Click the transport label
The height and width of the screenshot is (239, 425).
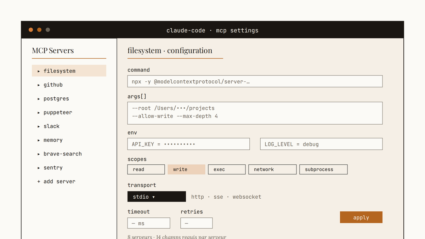point(142,185)
